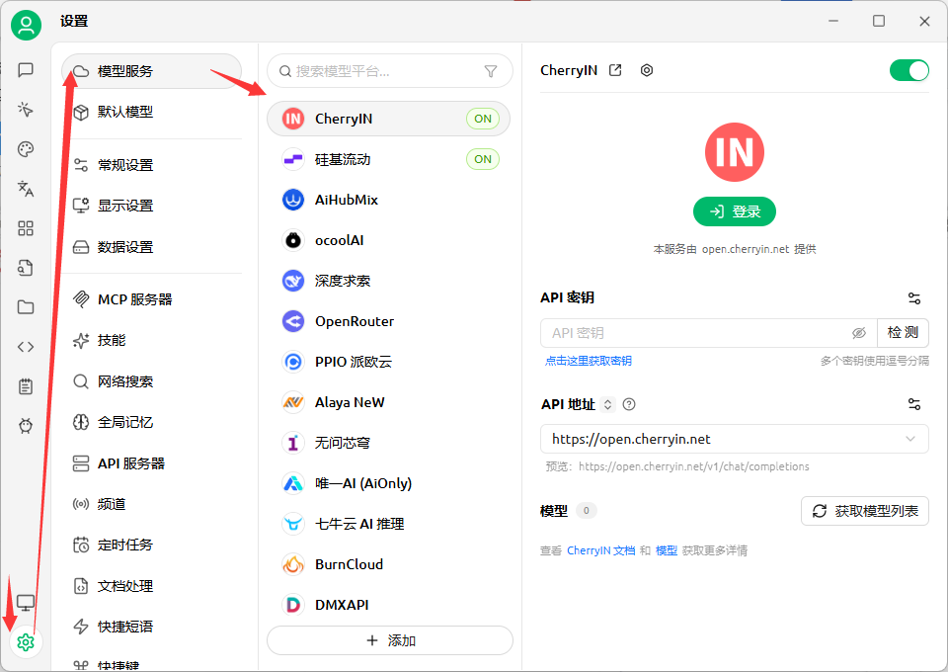Click the large red IN logo
This screenshot has height=672, width=948.
pos(735,152)
